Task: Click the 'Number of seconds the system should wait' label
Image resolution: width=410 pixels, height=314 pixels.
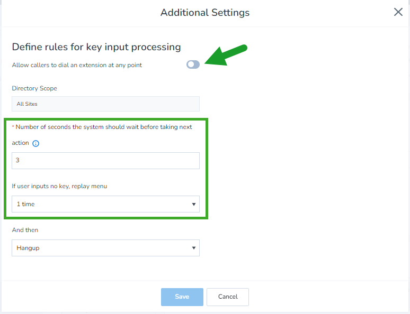Action: pos(103,127)
